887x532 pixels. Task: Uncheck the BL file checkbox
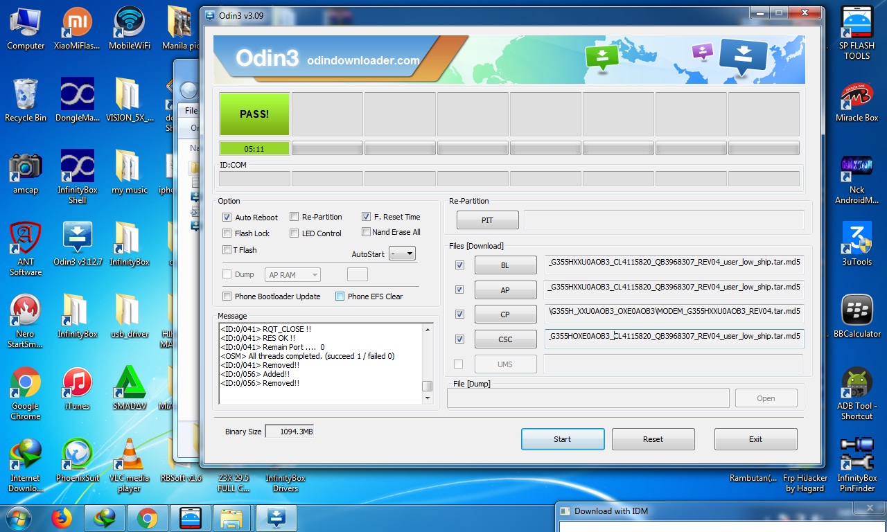click(459, 265)
